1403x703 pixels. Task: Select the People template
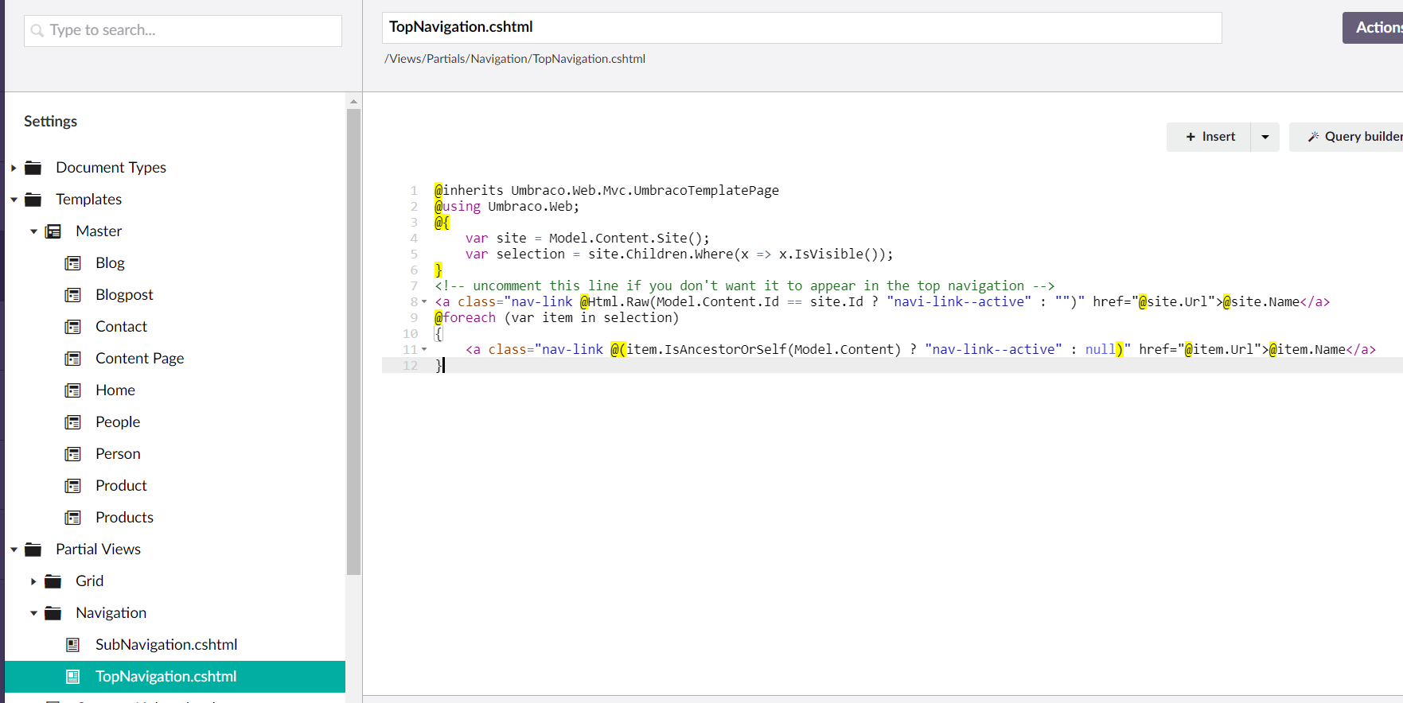point(118,422)
